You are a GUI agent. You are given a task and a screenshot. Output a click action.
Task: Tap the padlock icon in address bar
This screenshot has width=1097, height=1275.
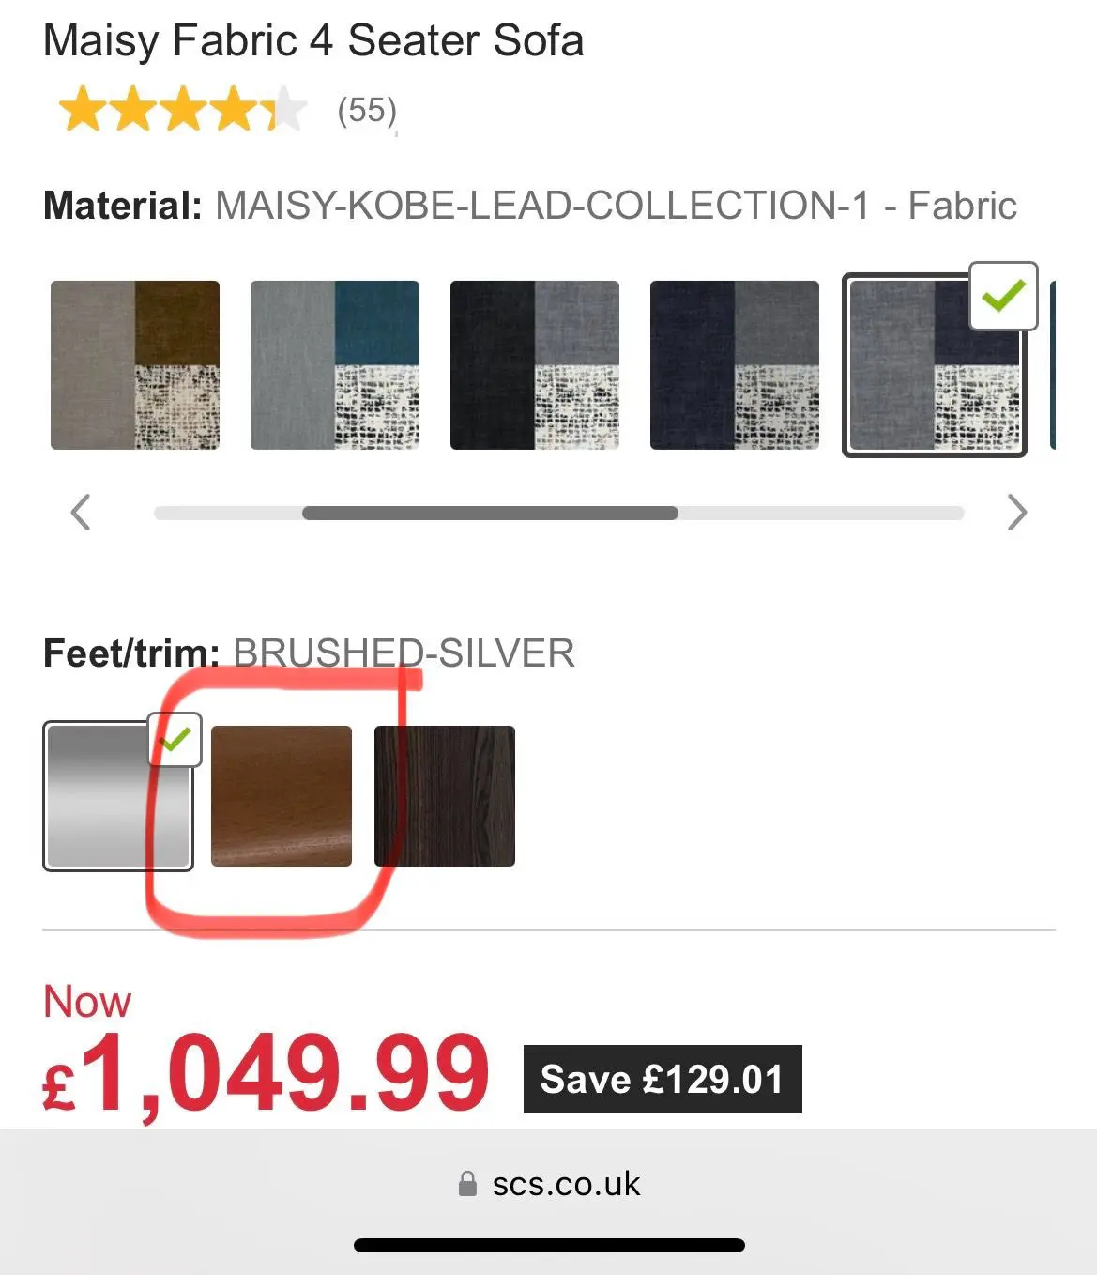click(x=467, y=1184)
